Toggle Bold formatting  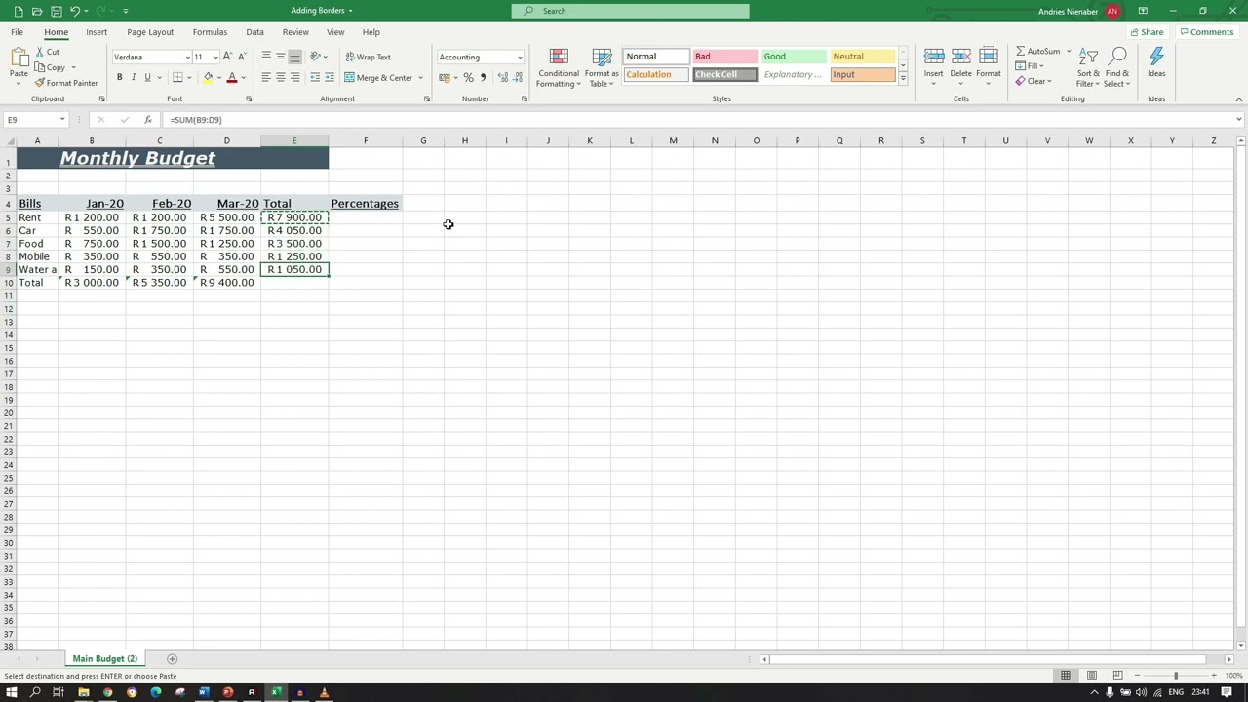tap(120, 78)
